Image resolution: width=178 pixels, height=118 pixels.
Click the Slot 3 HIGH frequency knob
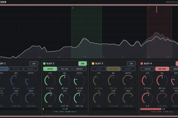point(128,98)
